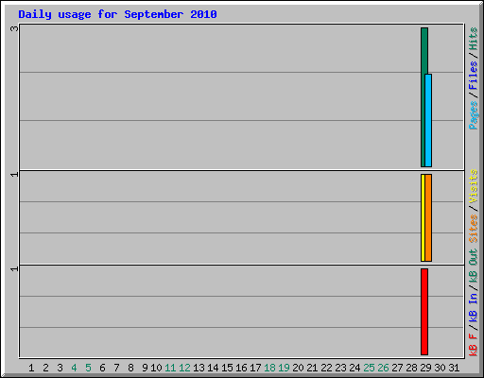484x378 pixels.
Task: Click day 17 on the x-axis
Action: 255,368
